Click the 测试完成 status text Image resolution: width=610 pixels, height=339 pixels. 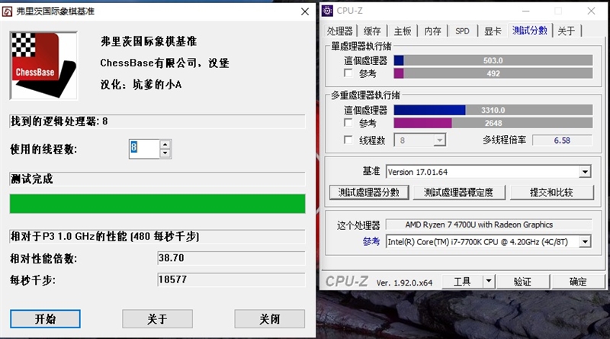tap(32, 179)
